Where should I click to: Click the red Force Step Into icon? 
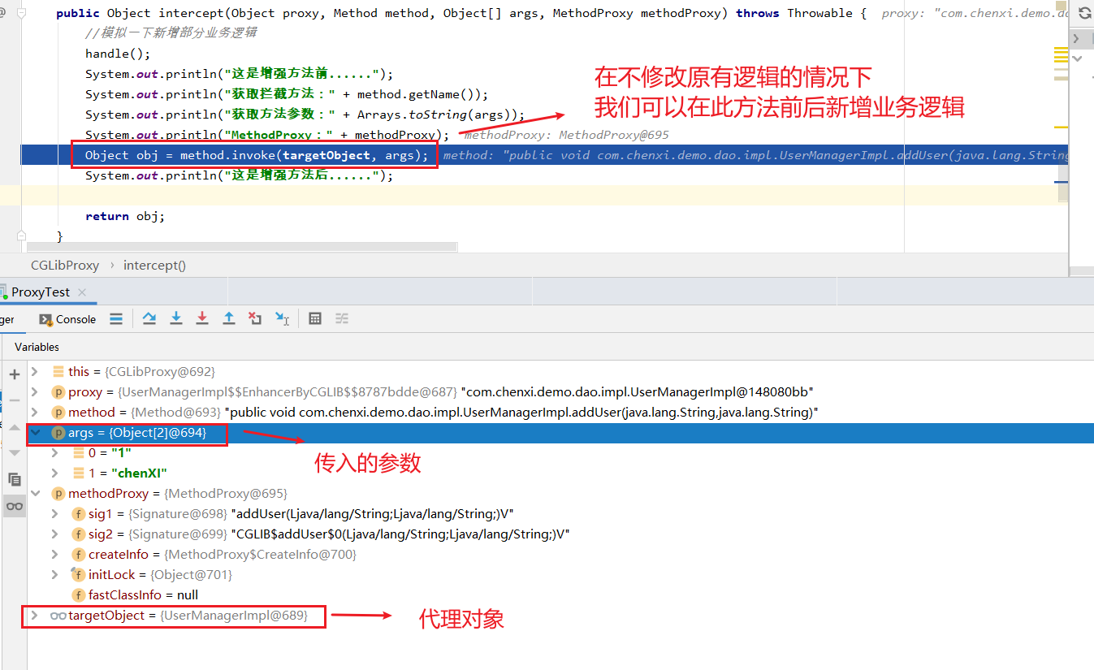tap(202, 318)
